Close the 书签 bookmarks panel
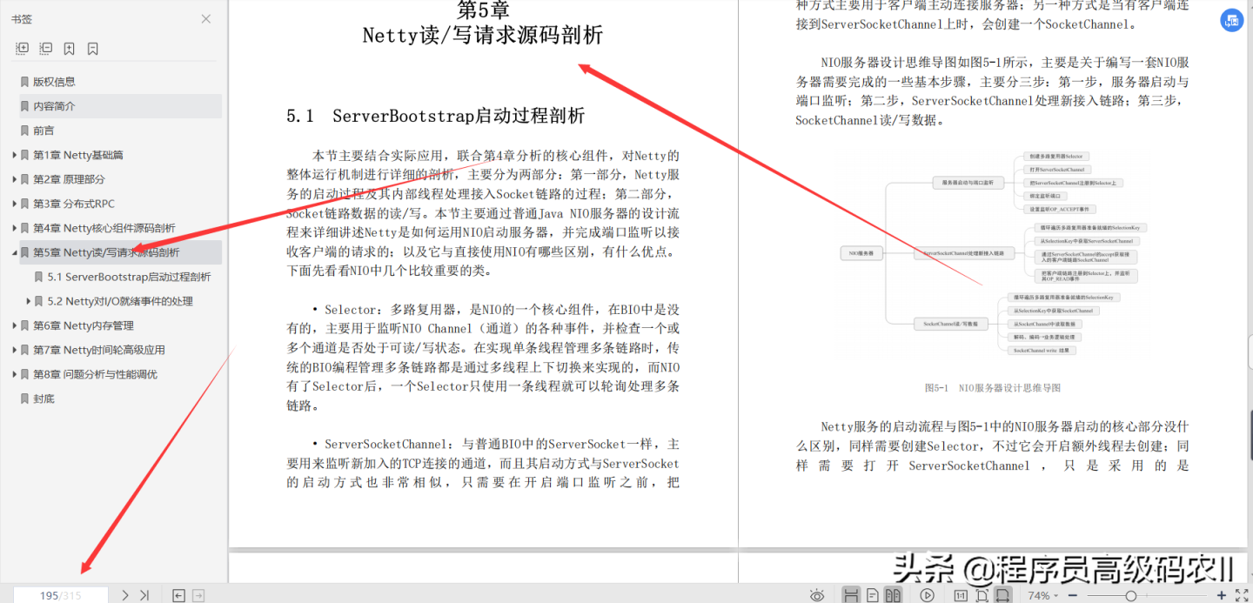The width and height of the screenshot is (1253, 603). tap(206, 18)
